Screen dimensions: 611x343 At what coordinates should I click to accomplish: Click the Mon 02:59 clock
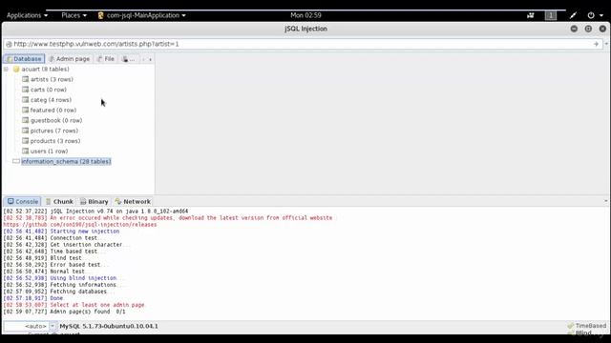[305, 15]
